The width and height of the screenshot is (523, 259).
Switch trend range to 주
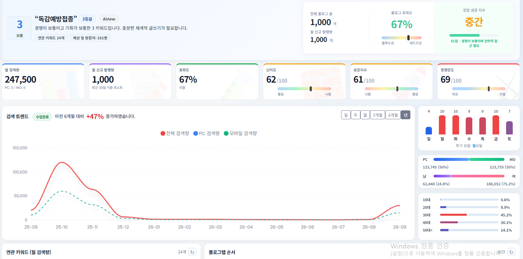(x=355, y=115)
